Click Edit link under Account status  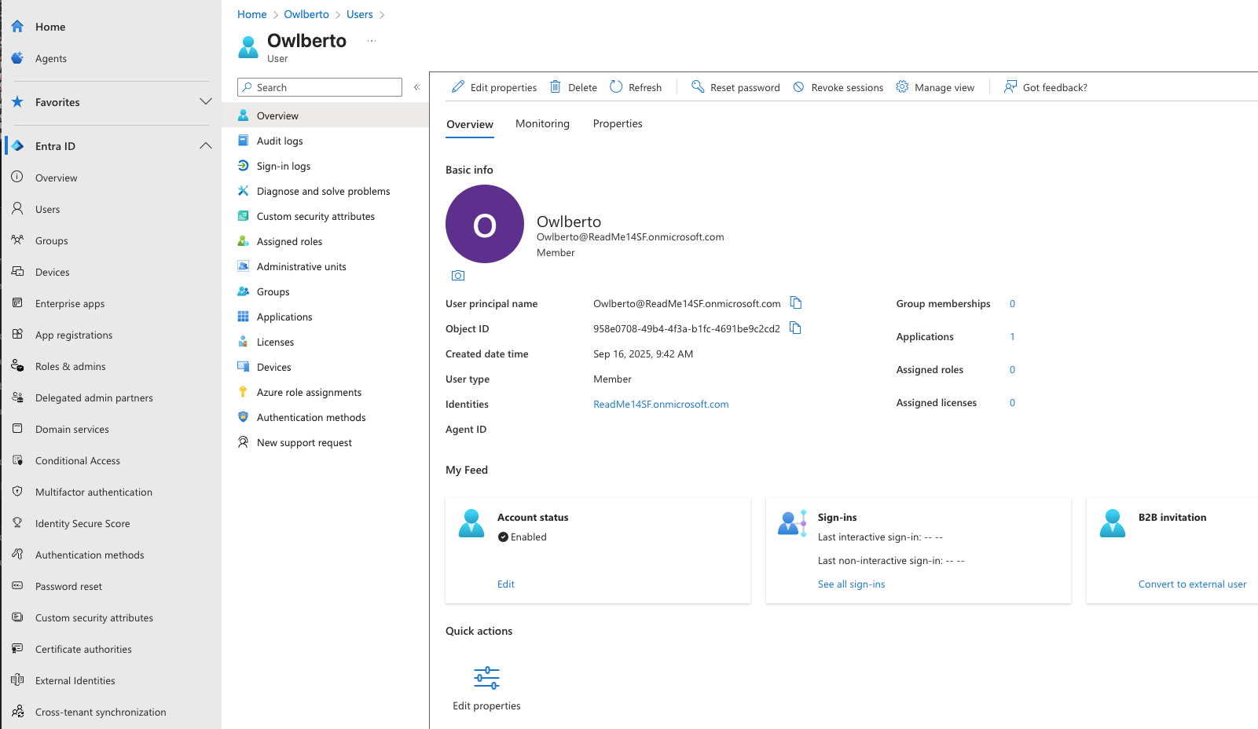pos(506,584)
